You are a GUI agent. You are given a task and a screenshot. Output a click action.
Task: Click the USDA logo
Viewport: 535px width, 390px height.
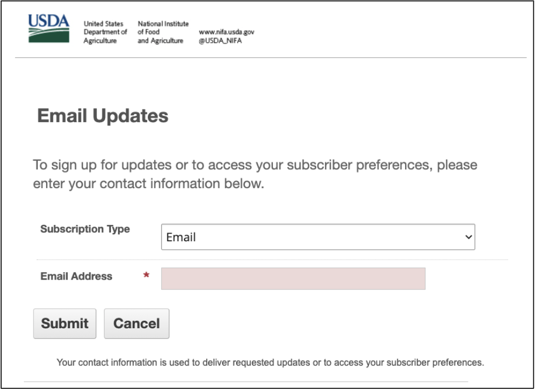pyautogui.click(x=49, y=29)
